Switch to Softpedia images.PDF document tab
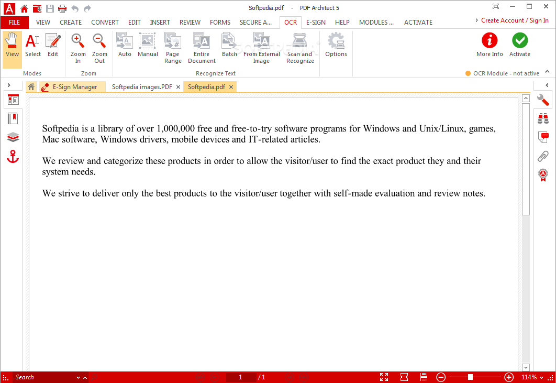 142,86
